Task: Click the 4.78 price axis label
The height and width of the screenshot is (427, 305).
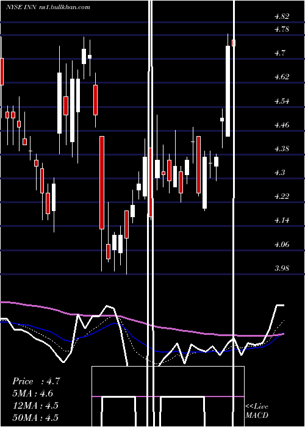Action: coord(282,29)
